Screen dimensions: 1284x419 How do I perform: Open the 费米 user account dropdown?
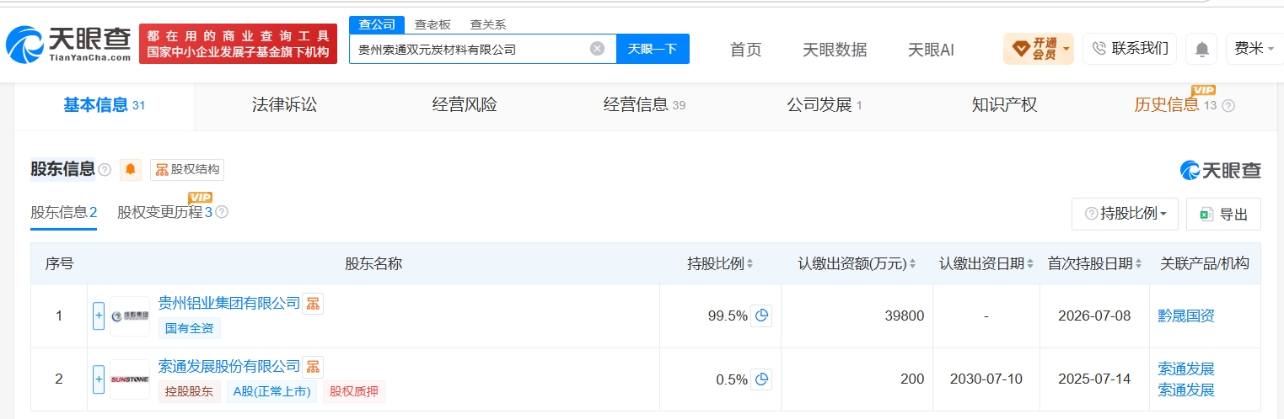tap(1254, 49)
